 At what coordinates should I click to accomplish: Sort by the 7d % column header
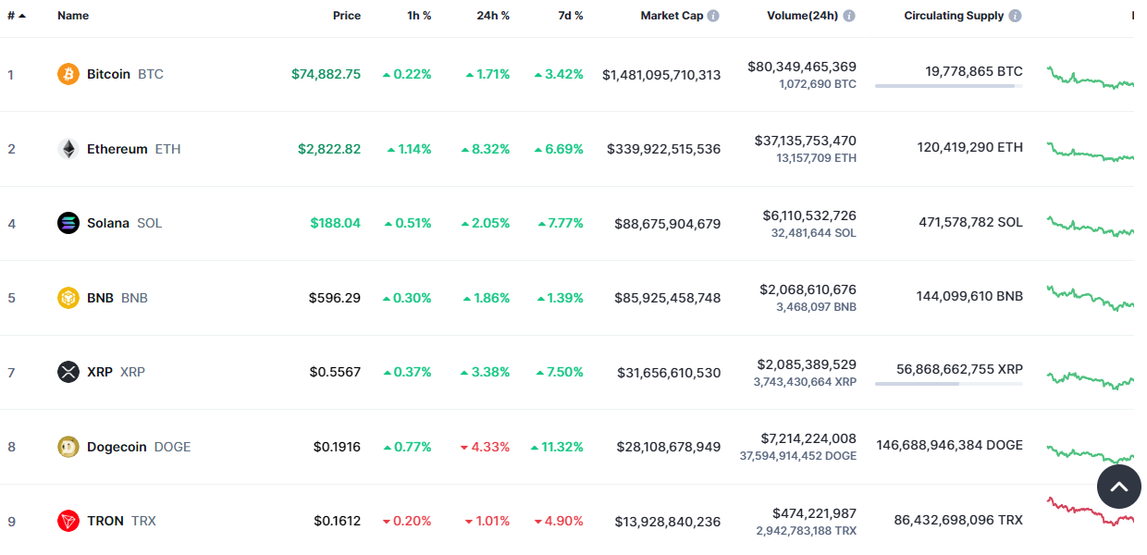tap(571, 16)
